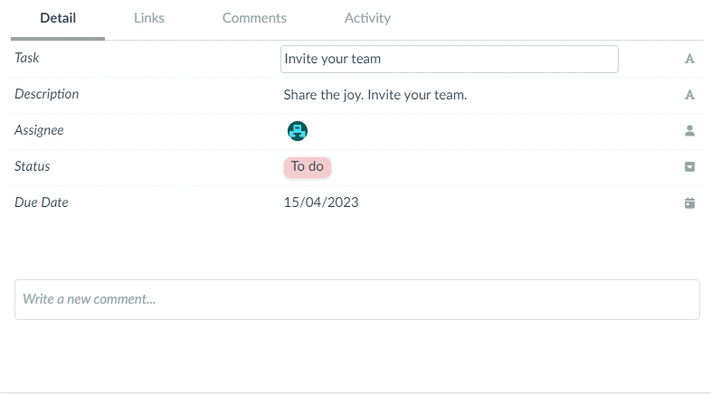Click the calendar icon in Due Date row
Screen dimensions: 711x394
coord(689,203)
